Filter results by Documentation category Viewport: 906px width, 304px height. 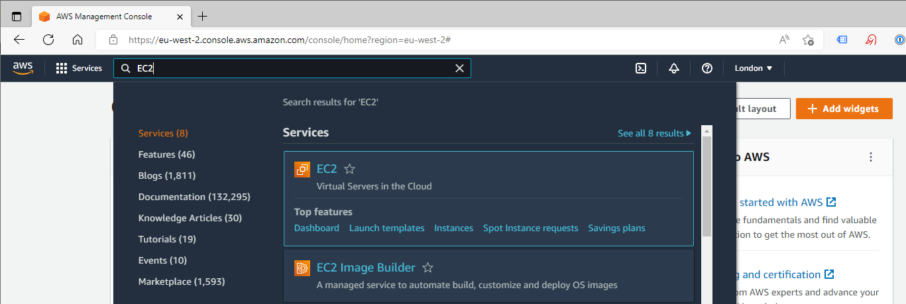(x=194, y=197)
